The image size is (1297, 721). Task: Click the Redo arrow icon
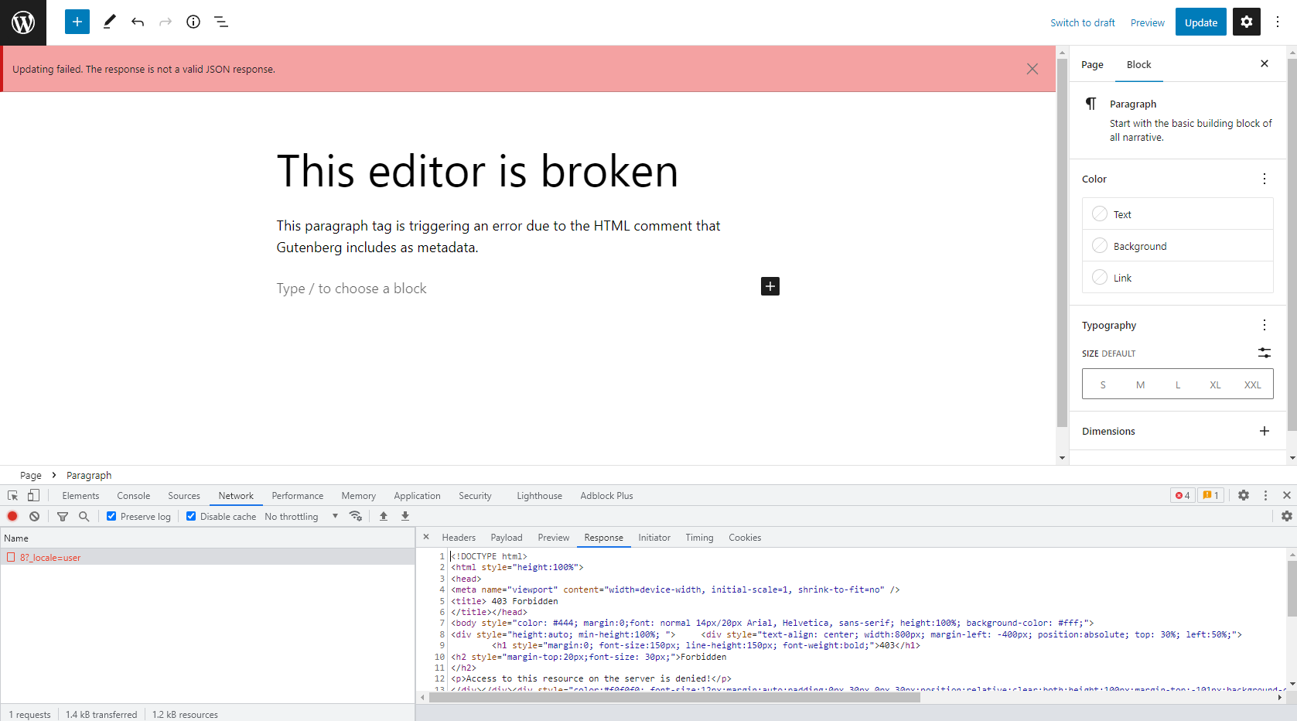(166, 22)
